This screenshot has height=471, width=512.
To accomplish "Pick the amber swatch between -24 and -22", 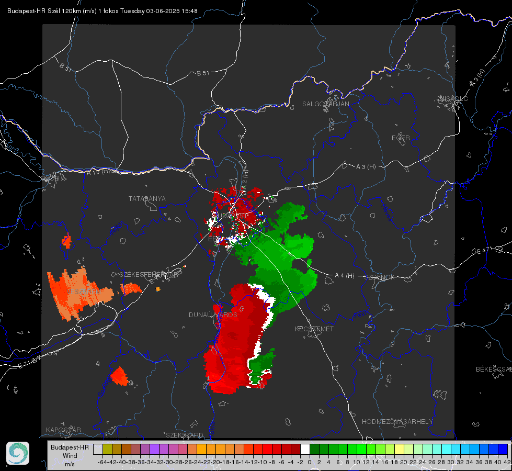I will pos(201,449).
